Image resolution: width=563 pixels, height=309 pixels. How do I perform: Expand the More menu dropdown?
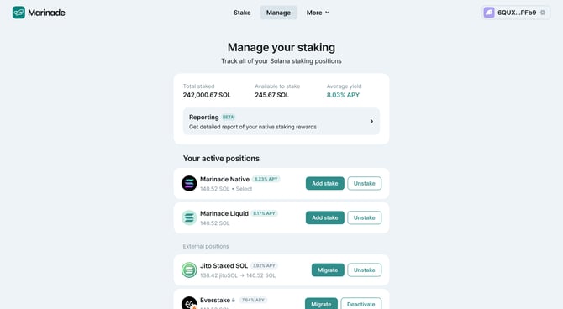(318, 13)
